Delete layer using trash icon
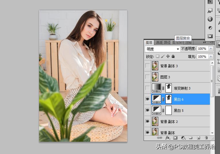Image resolution: width=220 pixels, height=154 pixels. coord(206,138)
